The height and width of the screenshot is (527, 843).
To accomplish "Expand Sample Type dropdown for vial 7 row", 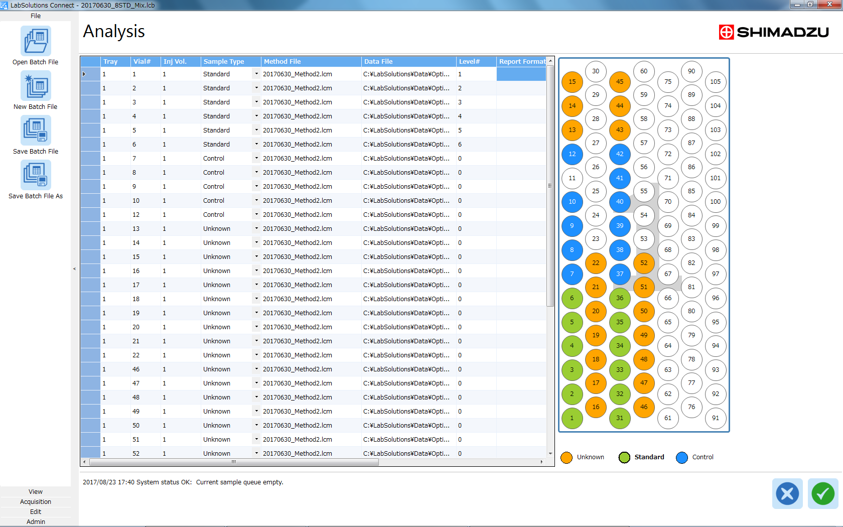I will pyautogui.click(x=256, y=159).
